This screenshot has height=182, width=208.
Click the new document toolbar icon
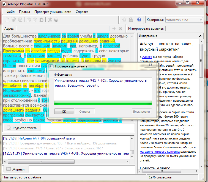coord(7,20)
